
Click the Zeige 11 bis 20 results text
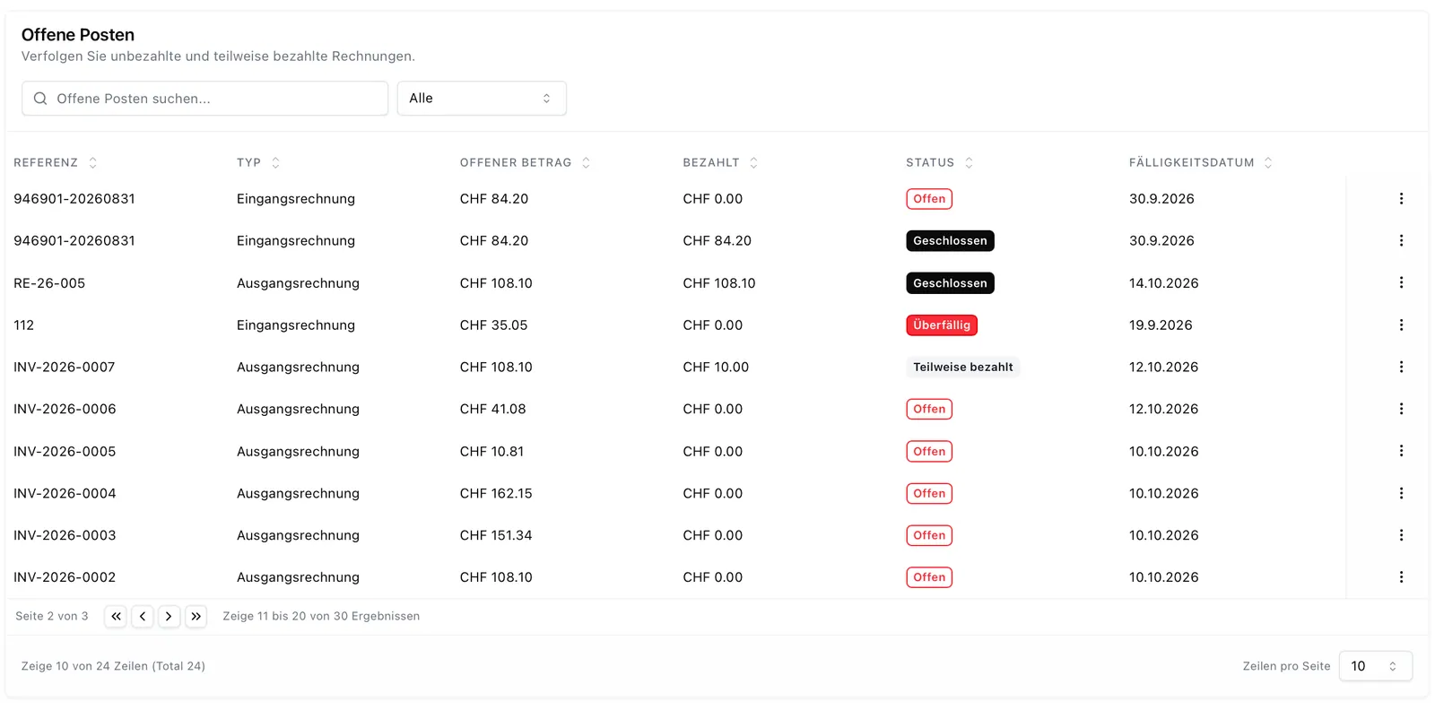pos(321,616)
